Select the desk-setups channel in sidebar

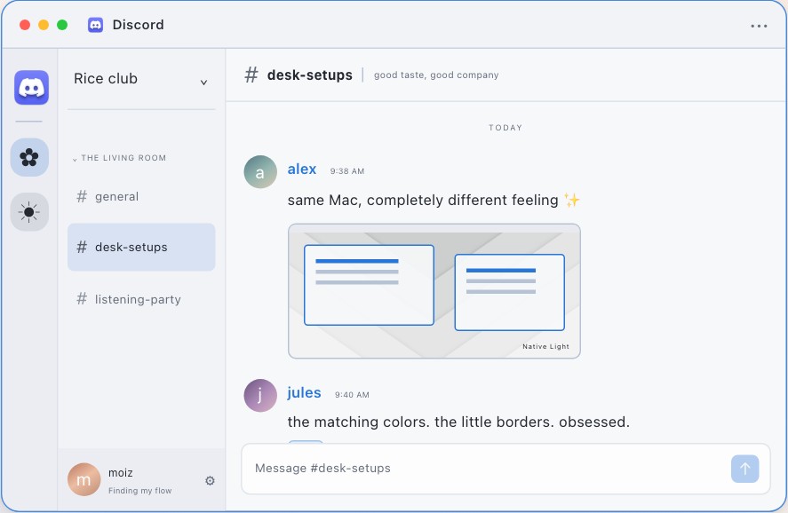141,247
